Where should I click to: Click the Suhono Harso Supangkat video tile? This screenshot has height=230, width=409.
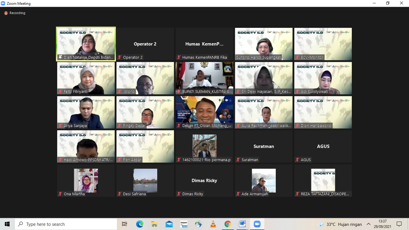click(x=264, y=44)
